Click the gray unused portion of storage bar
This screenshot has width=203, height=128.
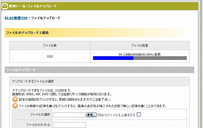pyautogui.click(x=160, y=58)
